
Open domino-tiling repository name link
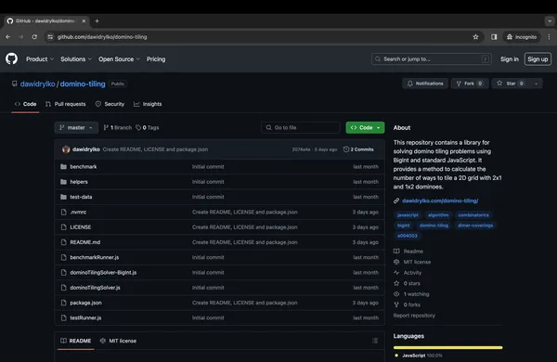click(83, 84)
